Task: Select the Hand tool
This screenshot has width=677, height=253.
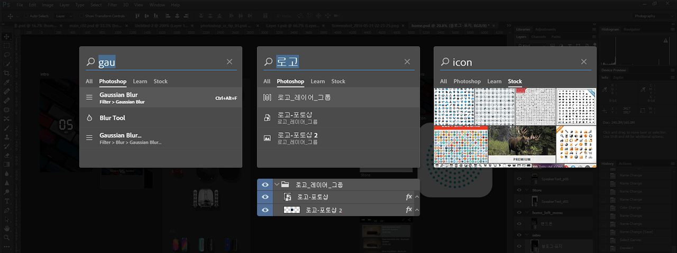Action: tap(7, 229)
